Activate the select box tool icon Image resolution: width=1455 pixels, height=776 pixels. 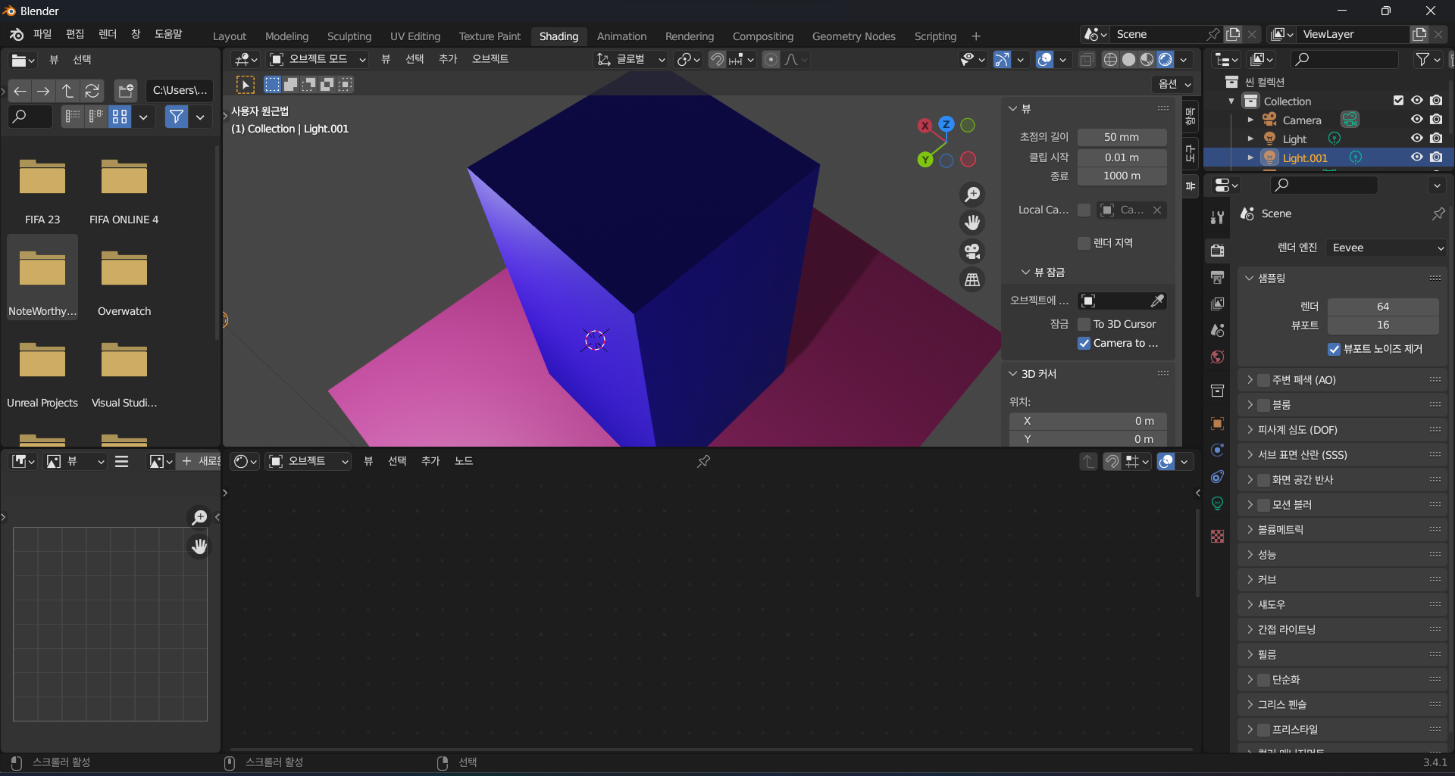click(x=246, y=85)
